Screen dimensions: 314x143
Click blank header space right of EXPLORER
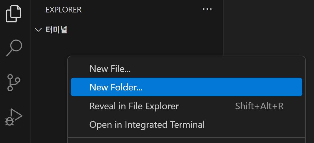click(139, 9)
